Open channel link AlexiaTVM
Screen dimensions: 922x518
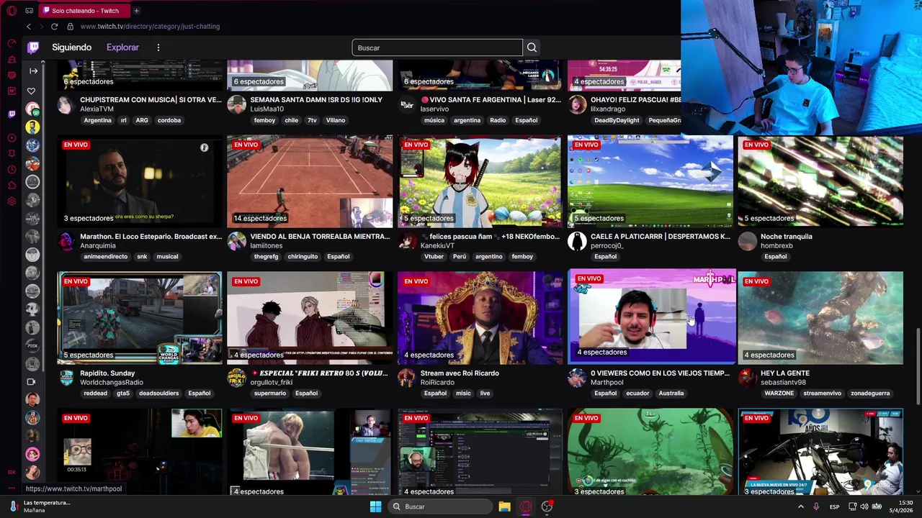pyautogui.click(x=97, y=109)
